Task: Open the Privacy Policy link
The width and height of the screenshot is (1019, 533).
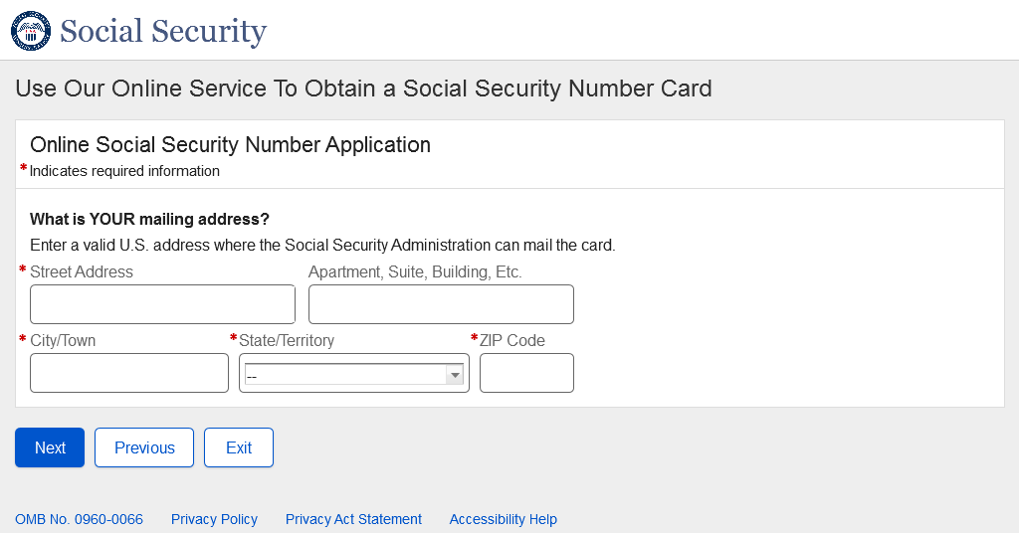Action: 214,519
